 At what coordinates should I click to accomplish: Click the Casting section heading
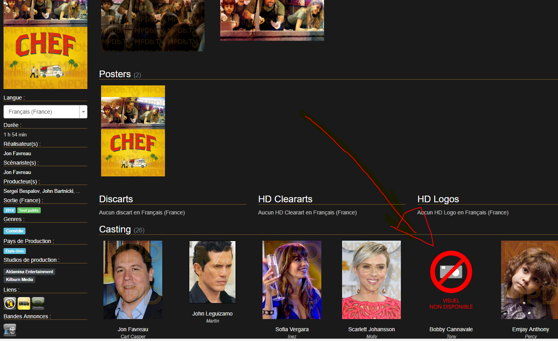tap(115, 229)
